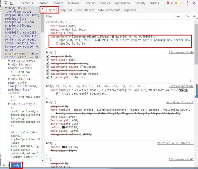Add new style rule with plus icon
The image size is (198, 169).
pyautogui.click(x=195, y=16)
